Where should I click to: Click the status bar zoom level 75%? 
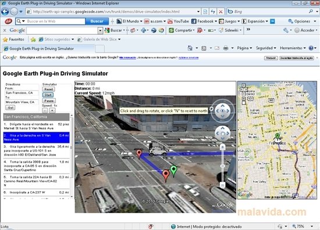pos(300,227)
